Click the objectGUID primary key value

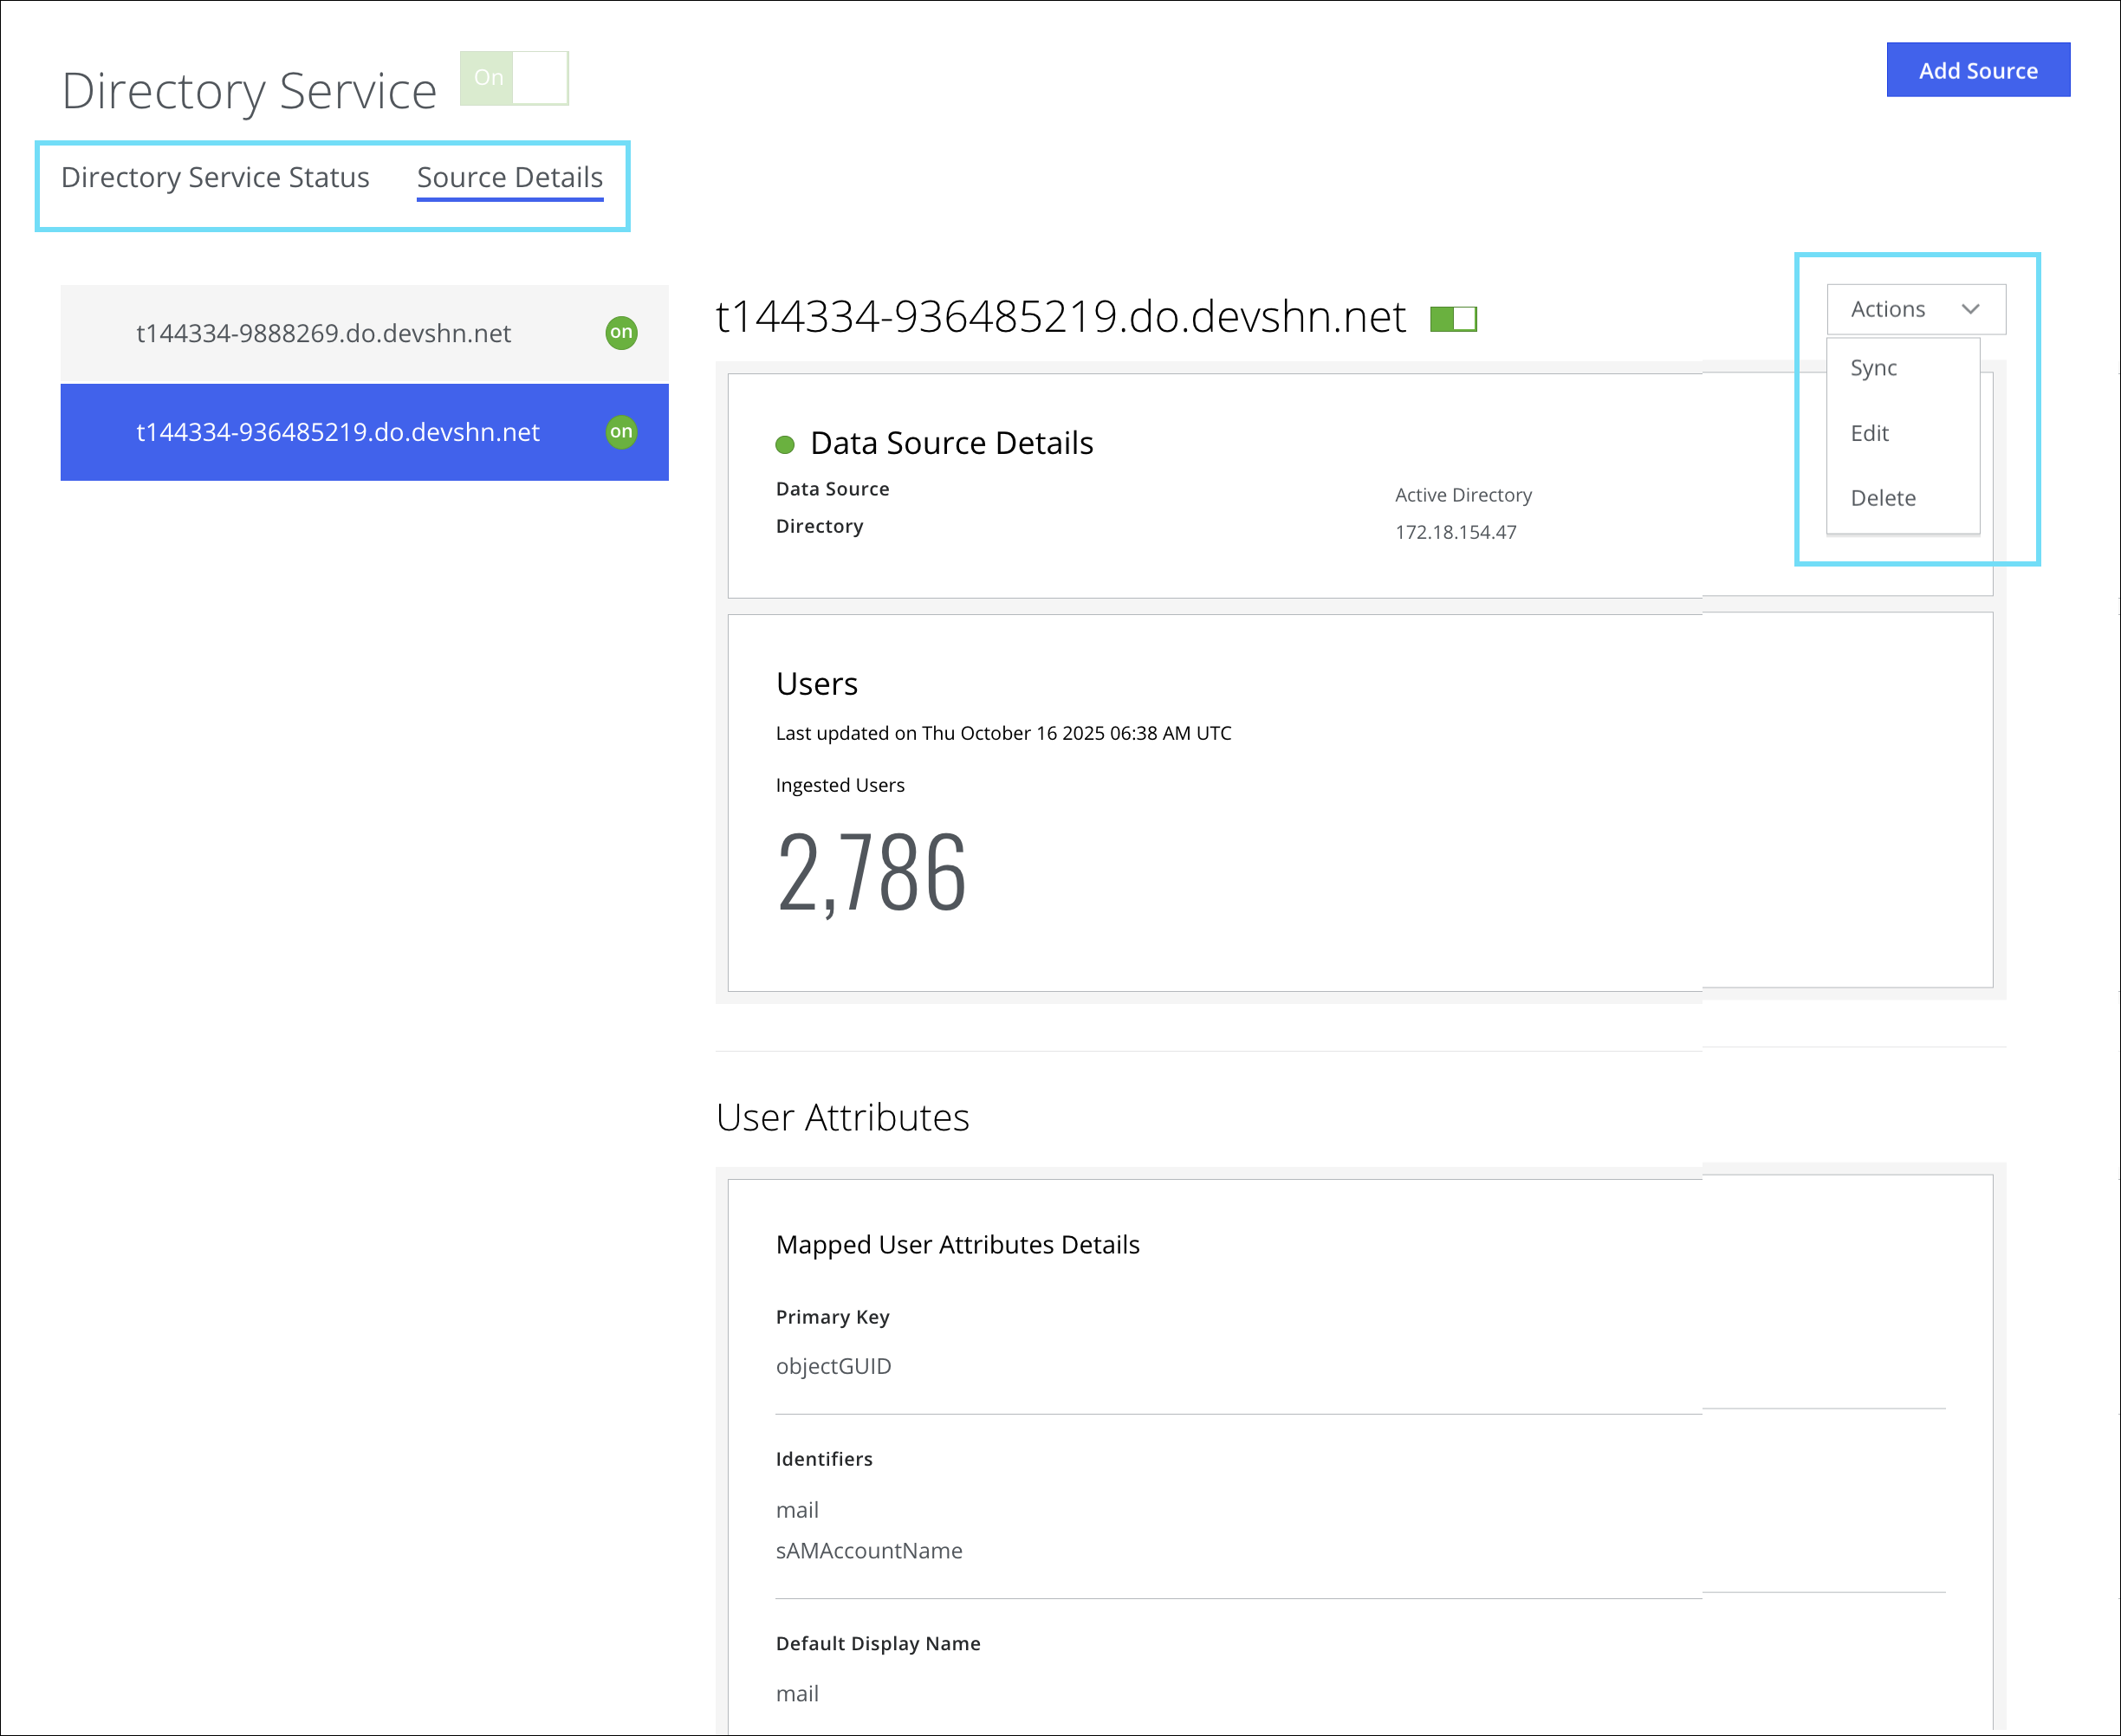[x=833, y=1366]
